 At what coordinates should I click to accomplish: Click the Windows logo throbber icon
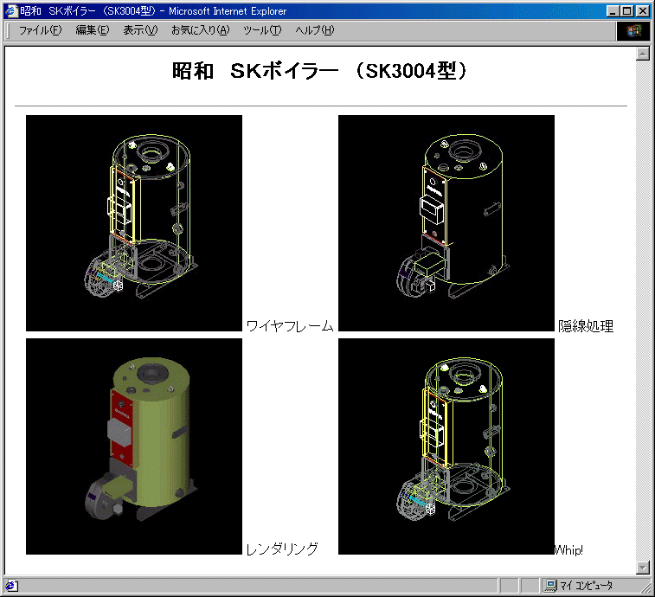tap(633, 30)
